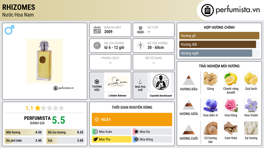Open the L'Atelier Boheme brand logo
This screenshot has width=264, height=148.
click(x=117, y=82)
